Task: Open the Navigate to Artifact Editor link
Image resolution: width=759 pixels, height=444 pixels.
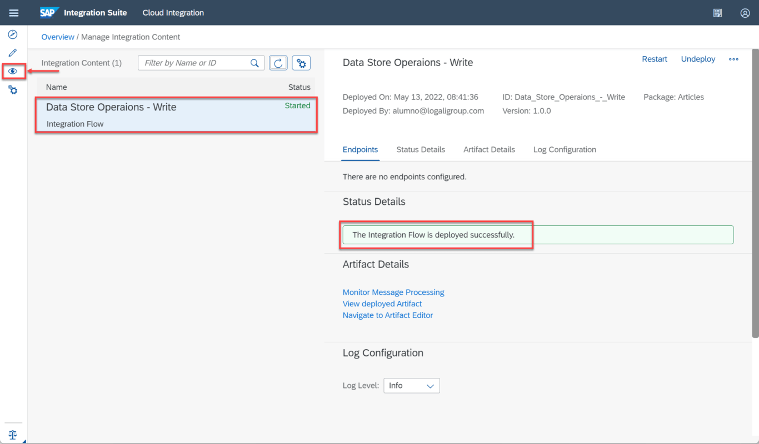Action: 388,315
